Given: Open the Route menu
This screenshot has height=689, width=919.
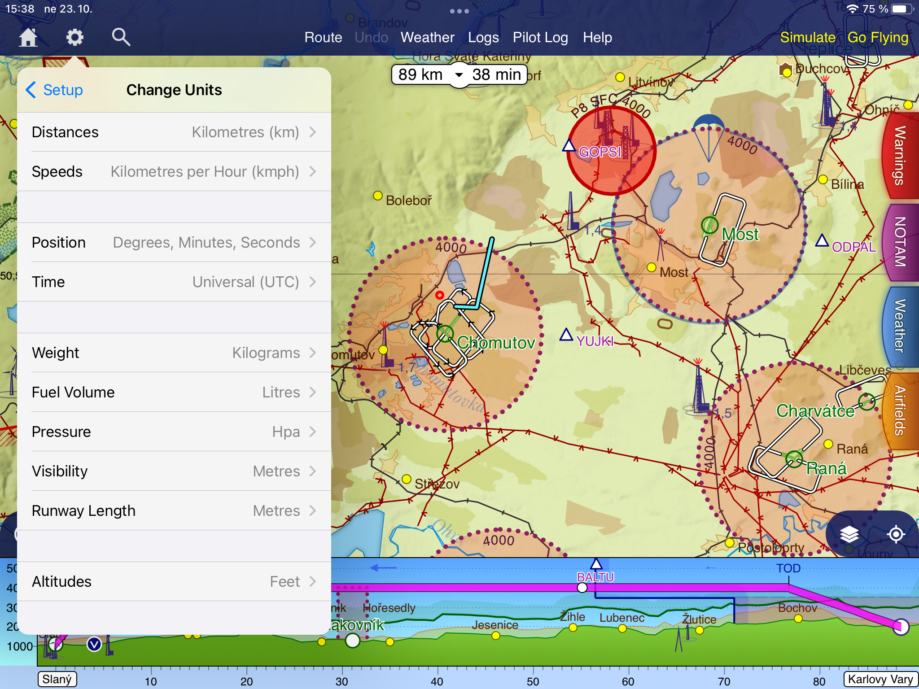Looking at the screenshot, I should [323, 37].
